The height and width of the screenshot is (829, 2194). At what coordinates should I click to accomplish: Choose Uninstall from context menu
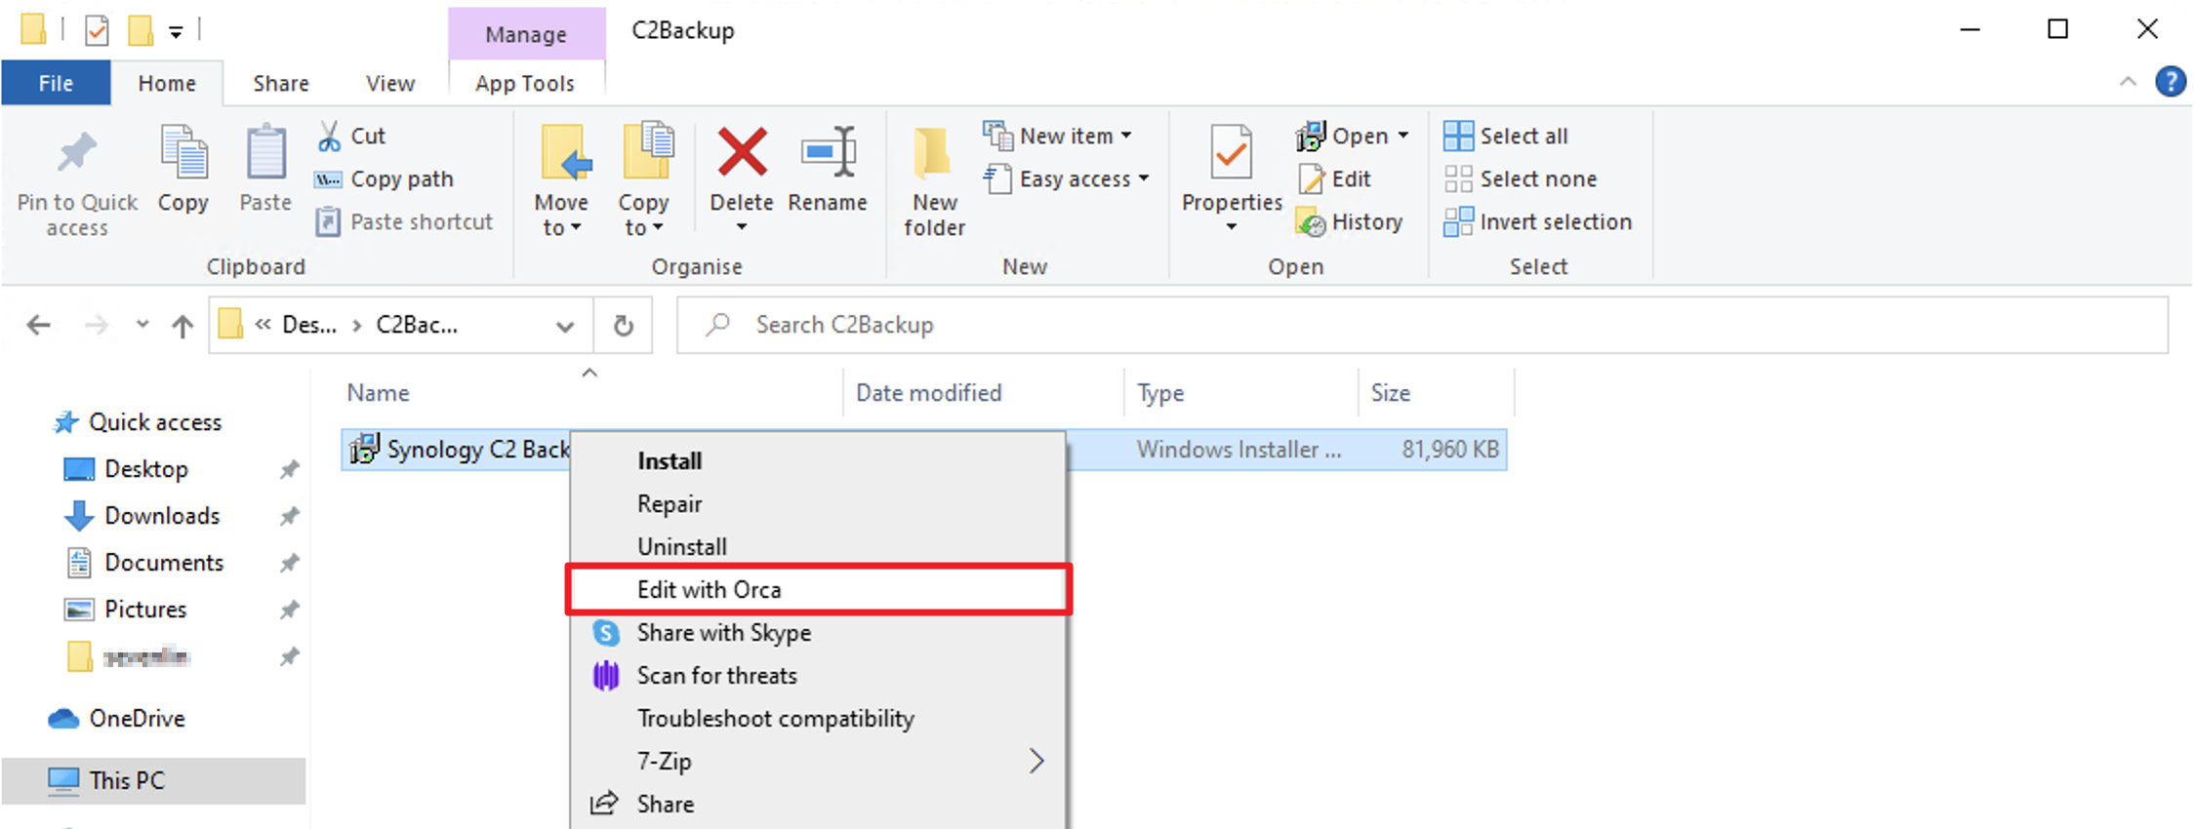[818, 547]
